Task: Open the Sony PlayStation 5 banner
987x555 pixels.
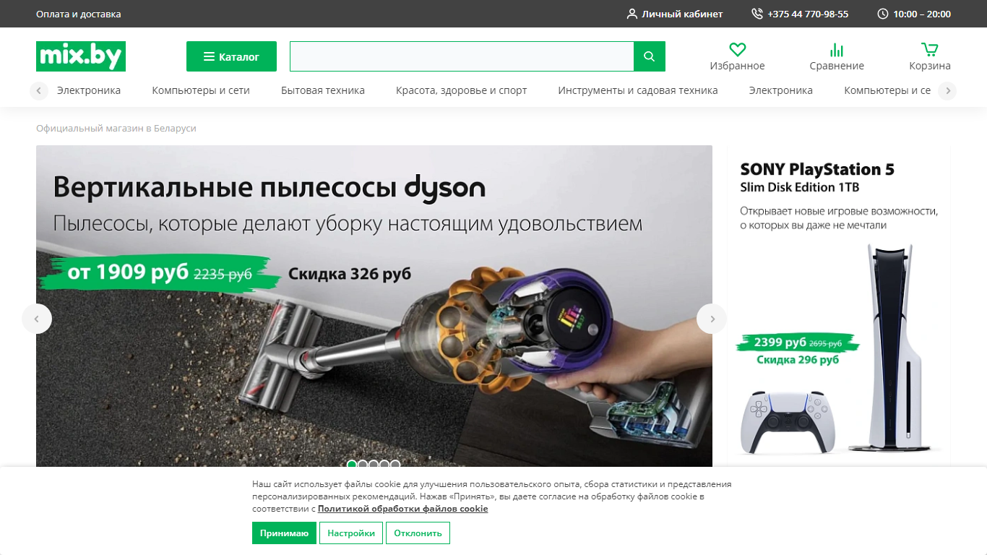Action: [x=839, y=306]
